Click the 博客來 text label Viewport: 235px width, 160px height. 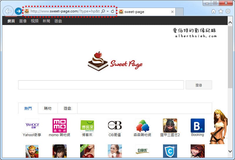[87, 135]
